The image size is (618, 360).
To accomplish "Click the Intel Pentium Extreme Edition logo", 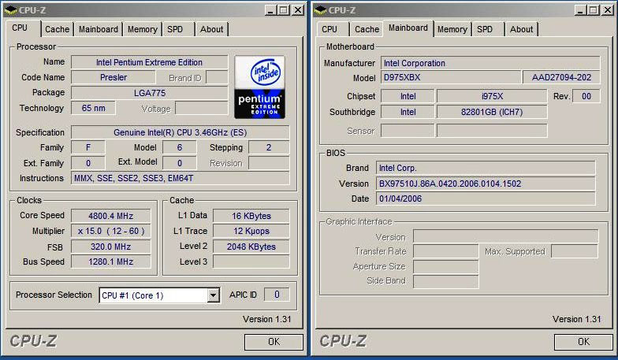I will [260, 87].
